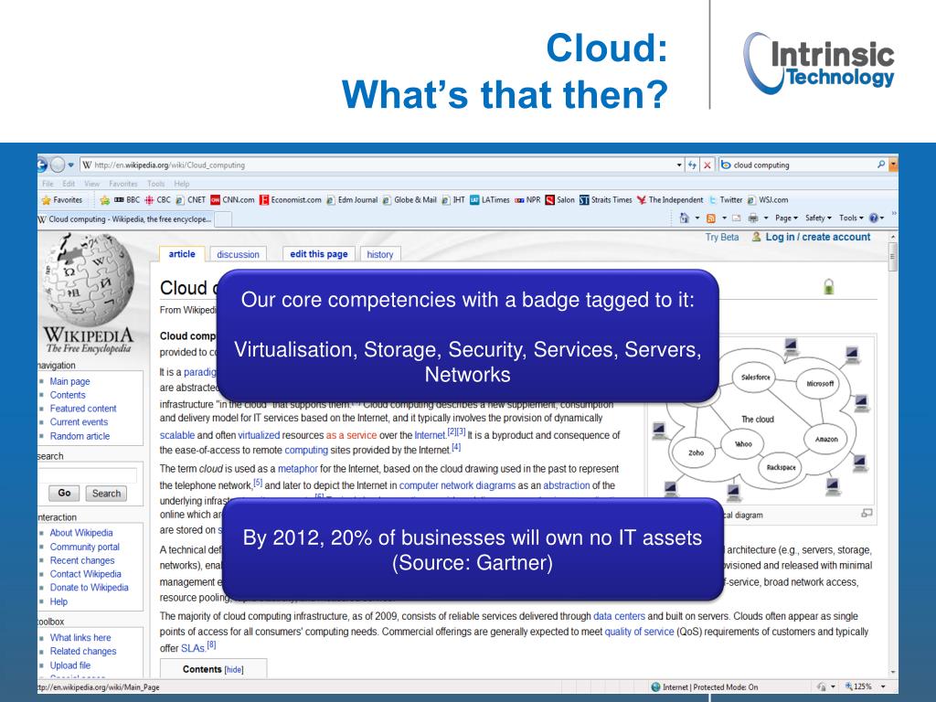This screenshot has width=936, height=702.
Task: Open the File menu
Action: point(48,184)
